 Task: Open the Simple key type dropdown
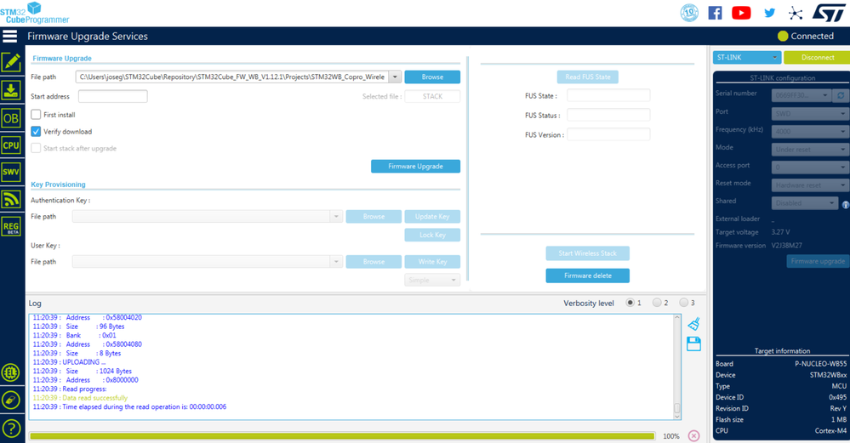[432, 280]
